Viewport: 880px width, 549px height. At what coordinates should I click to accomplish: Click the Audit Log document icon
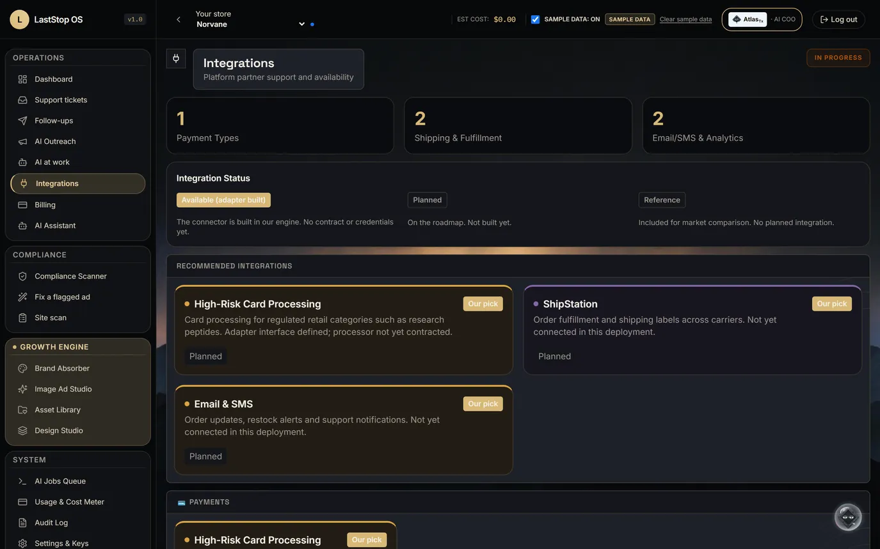point(22,523)
